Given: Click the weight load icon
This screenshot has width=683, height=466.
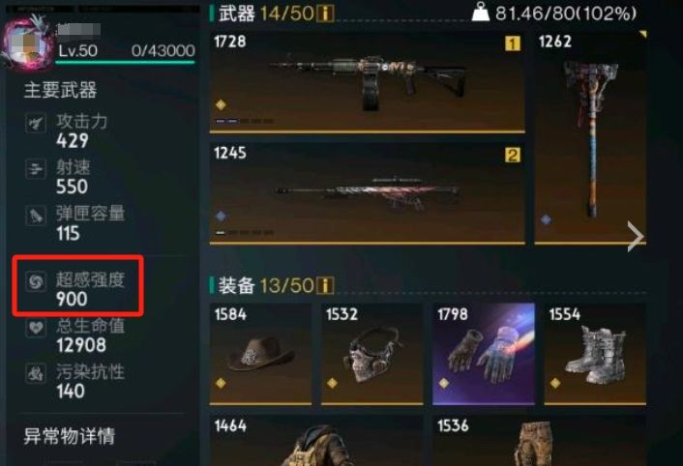Looking at the screenshot, I should 481,13.
